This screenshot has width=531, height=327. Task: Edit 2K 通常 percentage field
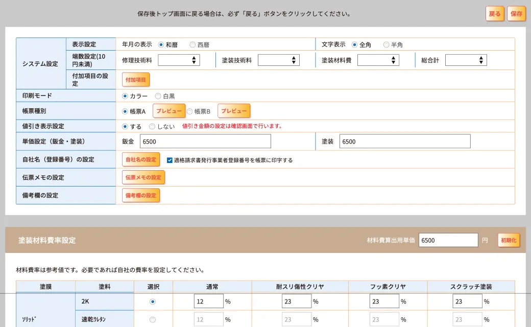coord(209,301)
